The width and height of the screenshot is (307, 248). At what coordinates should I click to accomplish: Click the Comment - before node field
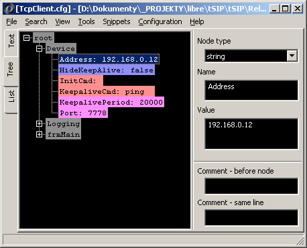coord(251,186)
